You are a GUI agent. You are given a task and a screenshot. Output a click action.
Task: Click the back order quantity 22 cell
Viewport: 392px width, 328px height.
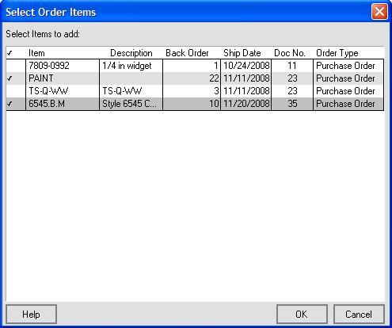(x=192, y=78)
